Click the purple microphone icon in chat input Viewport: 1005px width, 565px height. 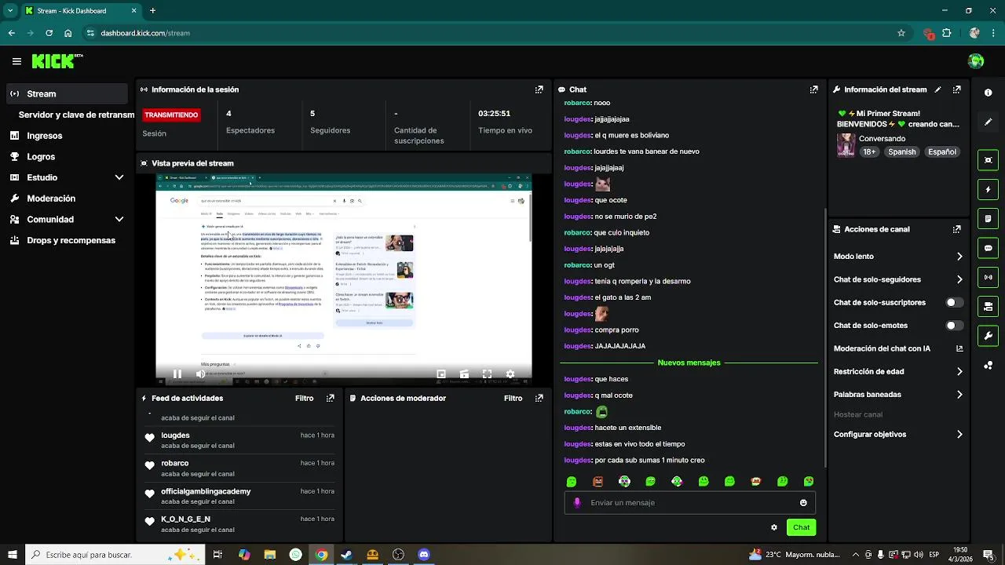[577, 503]
